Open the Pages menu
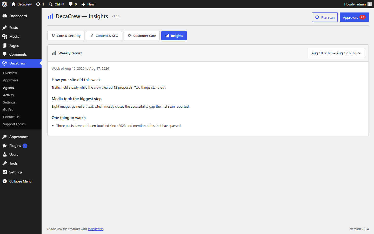The height and width of the screenshot is (234, 374). (21, 45)
